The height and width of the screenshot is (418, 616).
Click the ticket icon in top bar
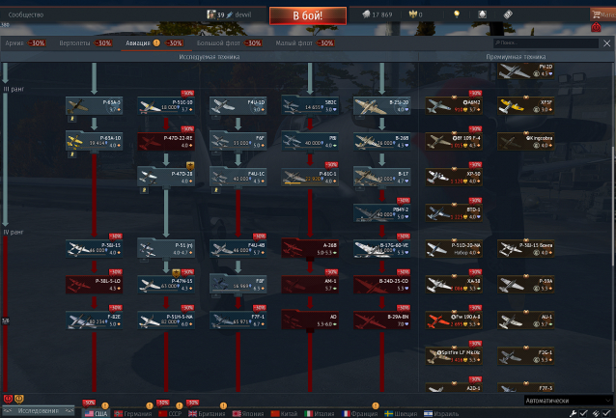pyautogui.click(x=508, y=14)
